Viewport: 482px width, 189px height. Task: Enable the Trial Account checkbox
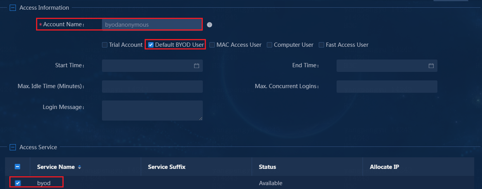point(105,45)
